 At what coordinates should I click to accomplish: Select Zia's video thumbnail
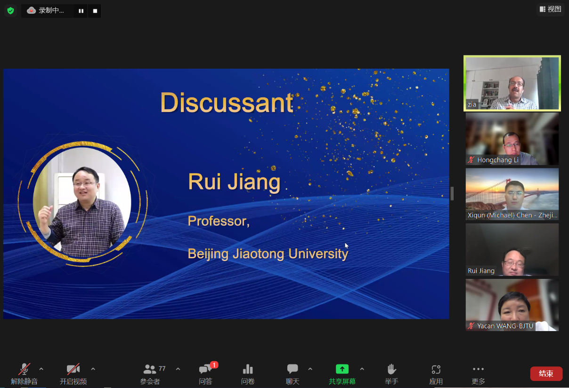coord(512,83)
